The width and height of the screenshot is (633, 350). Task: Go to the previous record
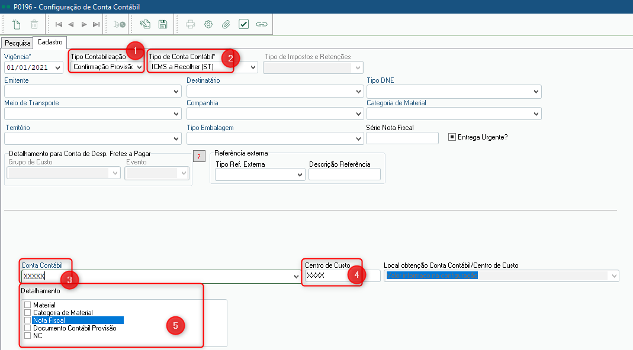point(71,24)
